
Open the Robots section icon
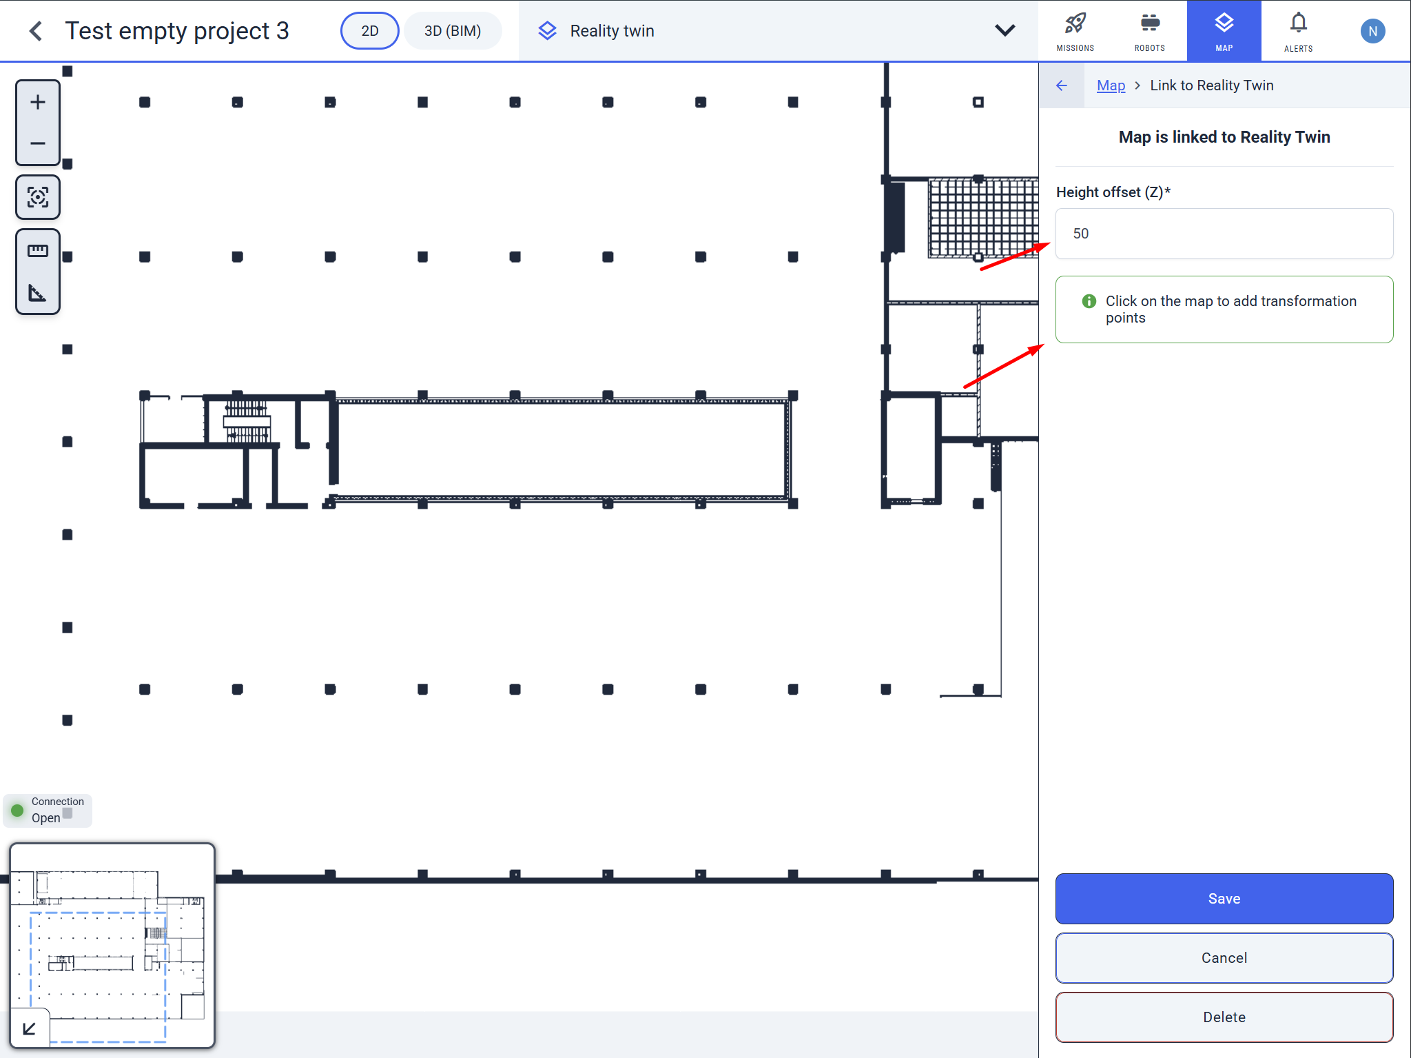coord(1149,31)
